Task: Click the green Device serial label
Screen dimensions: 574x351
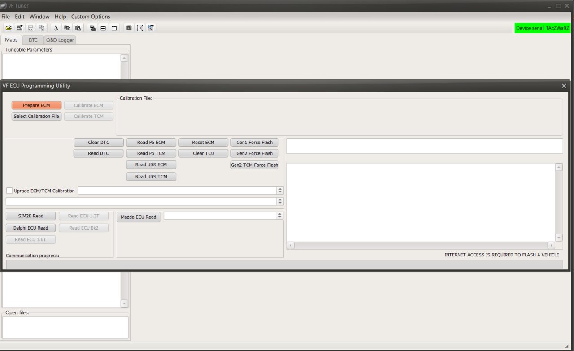Action: [x=543, y=28]
